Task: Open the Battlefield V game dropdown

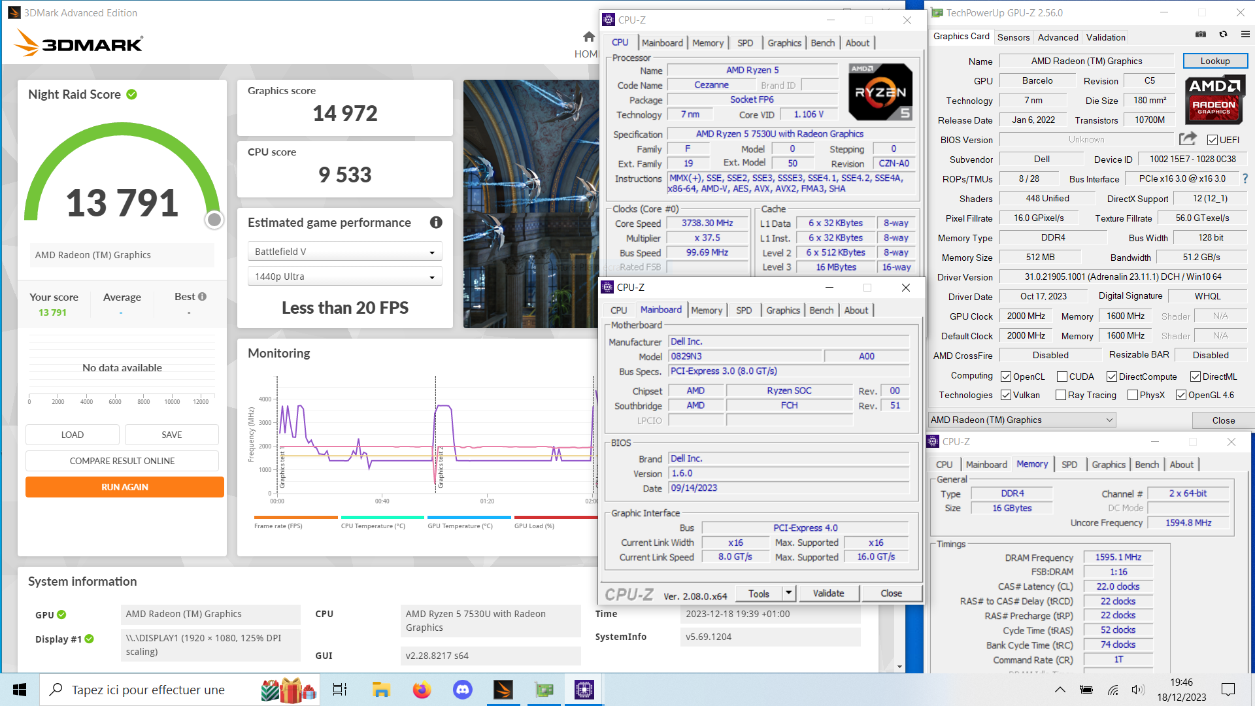Action: tap(344, 252)
